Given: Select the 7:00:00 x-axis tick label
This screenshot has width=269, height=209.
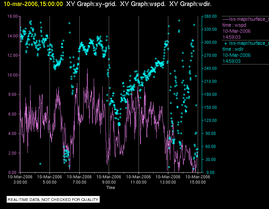Looking at the screenshot, I should 79,182.
